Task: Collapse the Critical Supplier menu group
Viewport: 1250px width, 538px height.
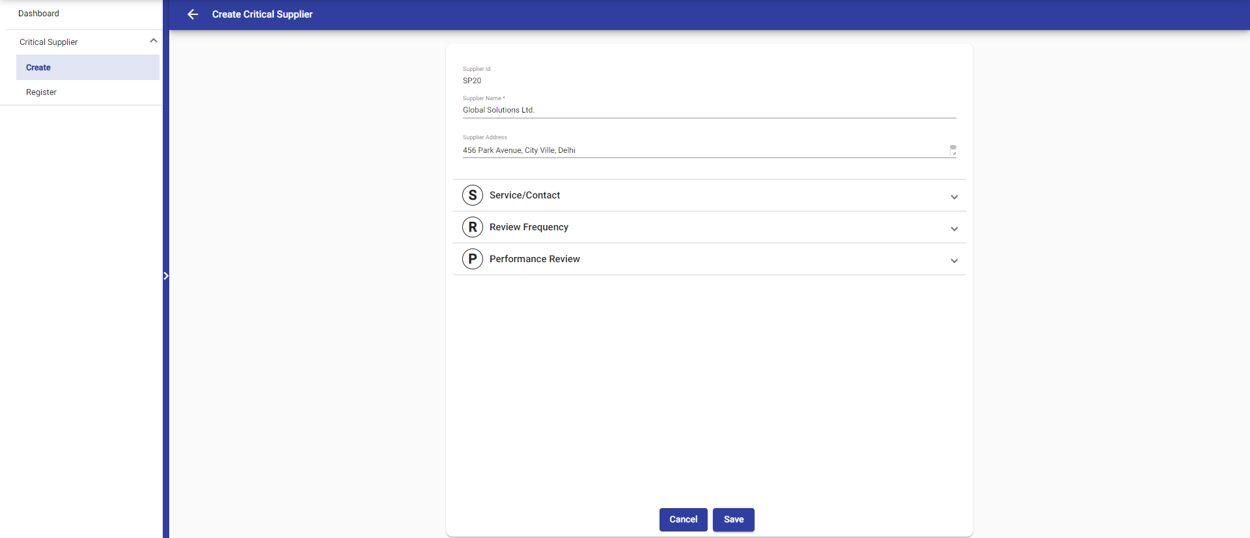Action: [x=154, y=41]
